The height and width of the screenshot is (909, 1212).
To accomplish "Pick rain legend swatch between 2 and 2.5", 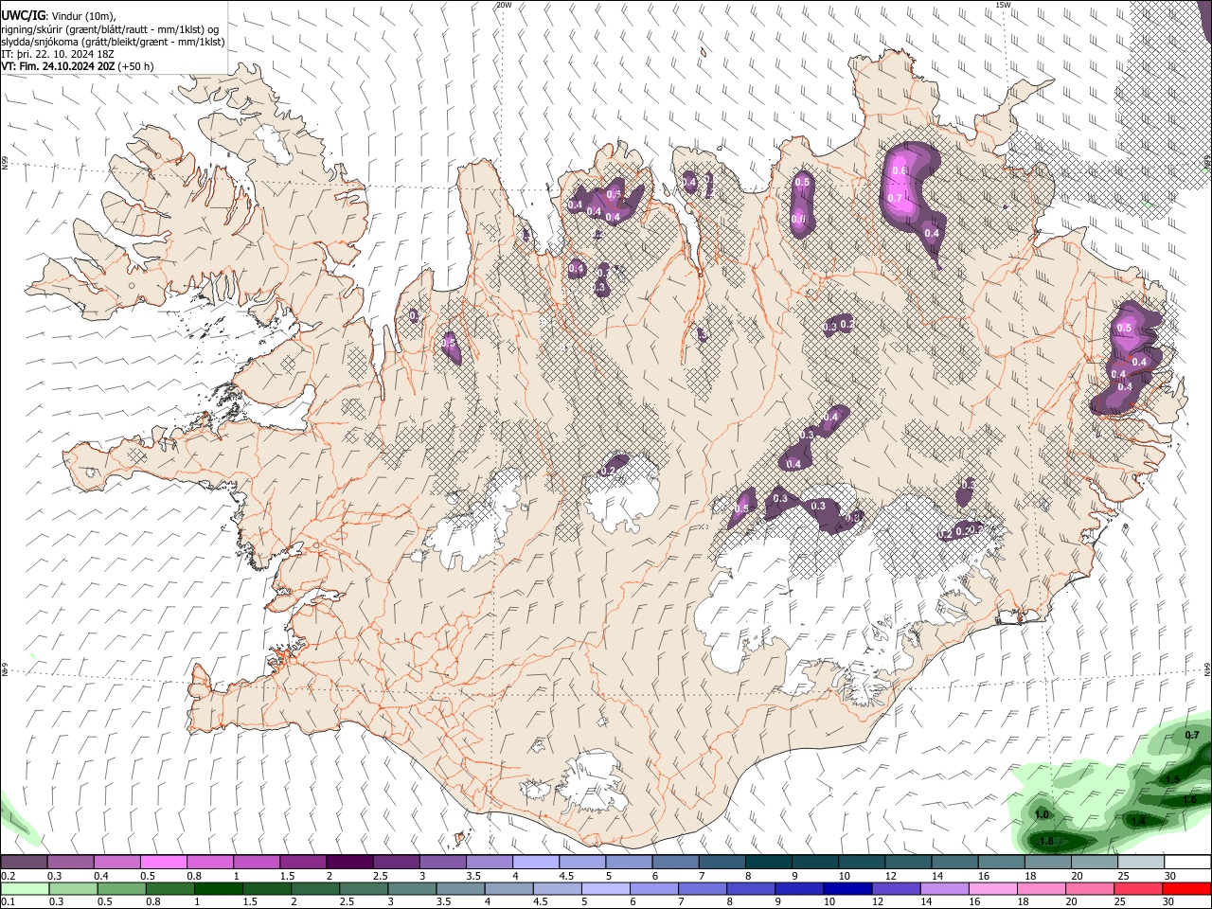I will tap(315, 888).
